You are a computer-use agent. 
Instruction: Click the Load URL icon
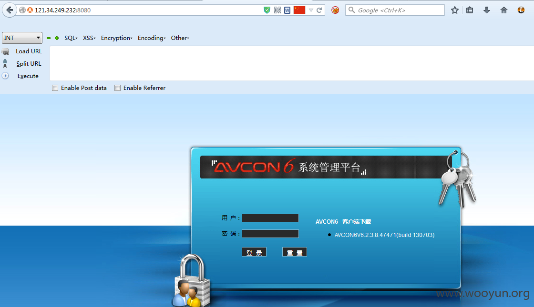5,52
